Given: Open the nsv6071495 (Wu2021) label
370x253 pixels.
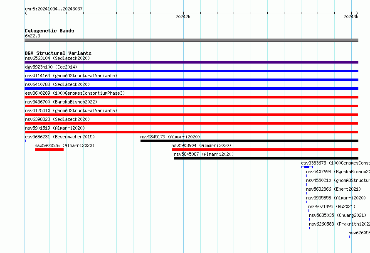Looking at the screenshot, I should click(332, 206).
